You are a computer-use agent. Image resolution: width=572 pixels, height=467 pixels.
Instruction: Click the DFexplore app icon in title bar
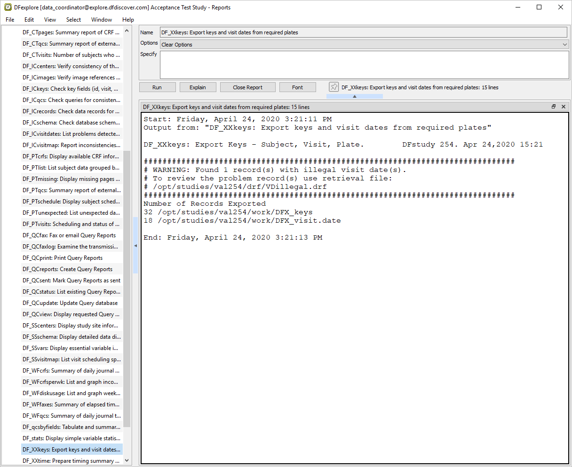point(8,7)
